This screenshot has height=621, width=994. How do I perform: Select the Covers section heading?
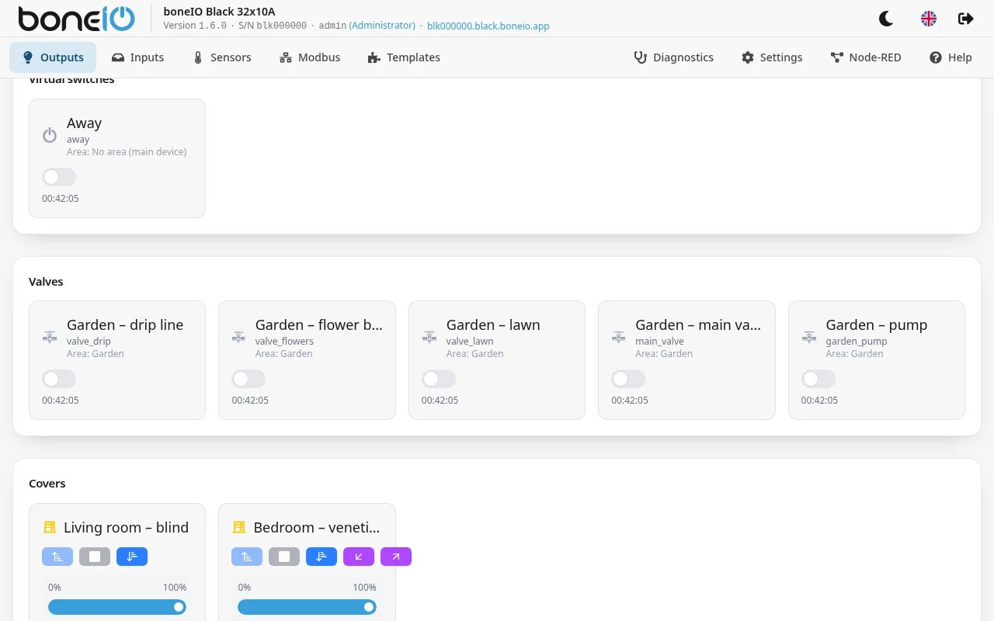pos(47,484)
